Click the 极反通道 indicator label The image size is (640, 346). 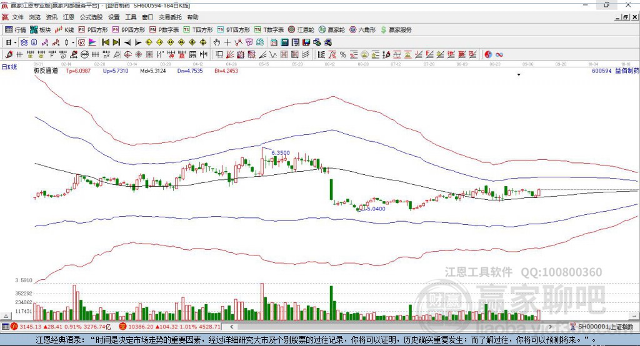point(46,71)
